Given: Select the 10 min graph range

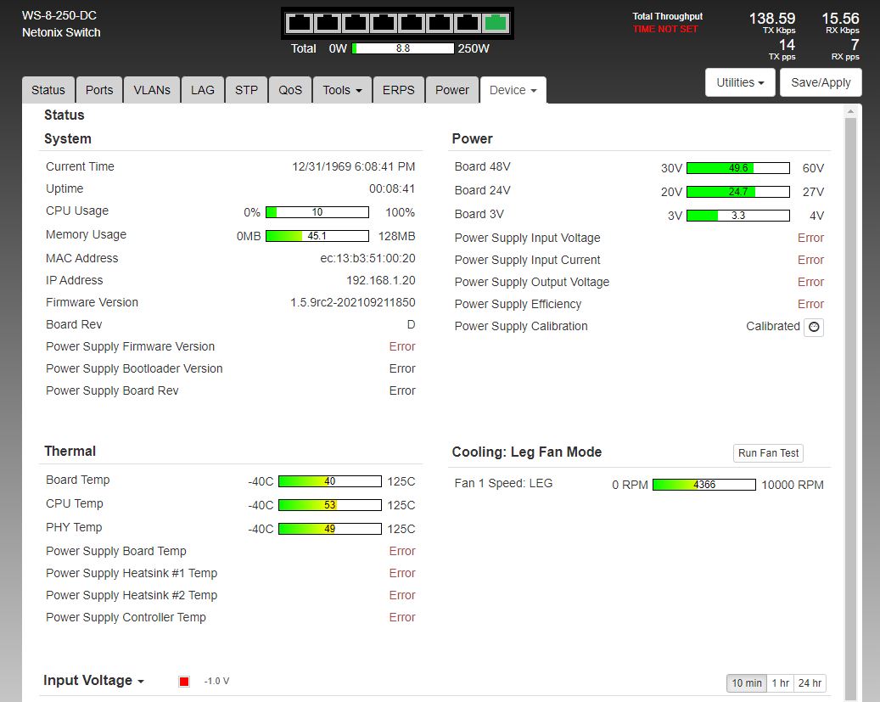Looking at the screenshot, I should [x=747, y=683].
